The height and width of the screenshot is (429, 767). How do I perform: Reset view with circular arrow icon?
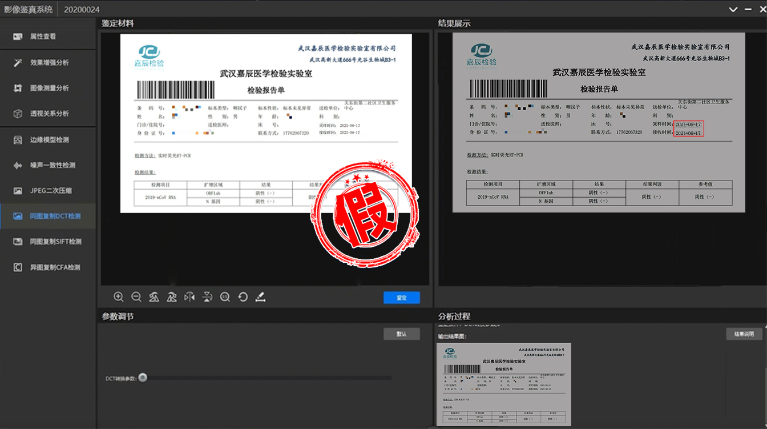click(x=243, y=296)
